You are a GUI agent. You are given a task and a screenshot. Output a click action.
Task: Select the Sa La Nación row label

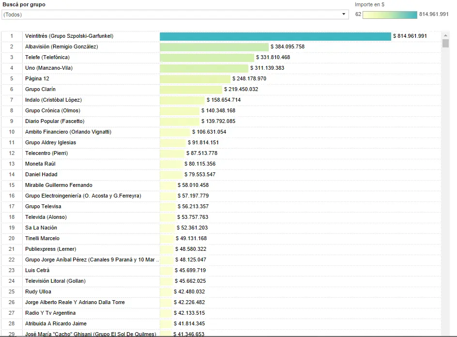[x=41, y=228]
